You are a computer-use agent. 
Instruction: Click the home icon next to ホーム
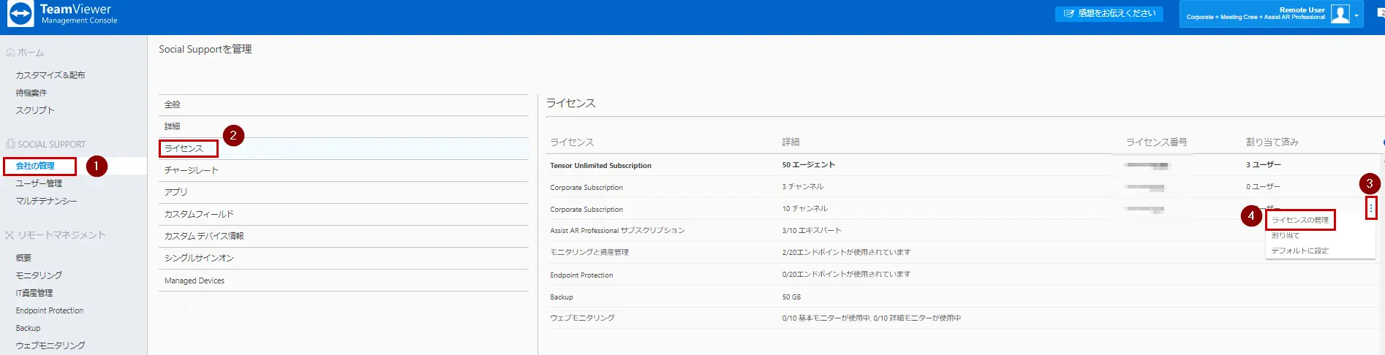(10, 53)
